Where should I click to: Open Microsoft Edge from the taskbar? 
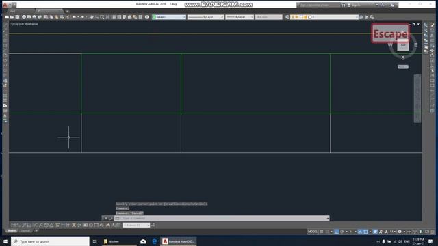coord(155,241)
